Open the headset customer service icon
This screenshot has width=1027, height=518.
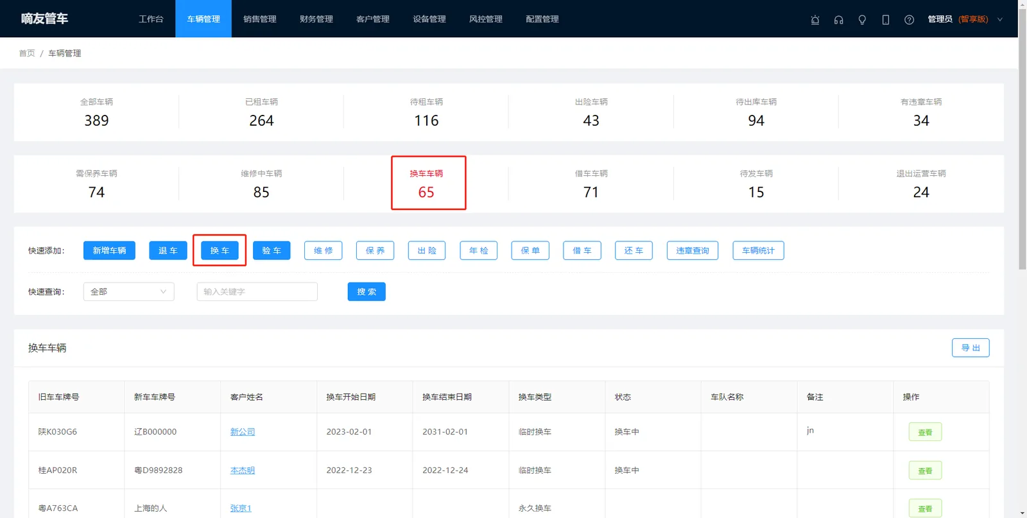point(838,19)
